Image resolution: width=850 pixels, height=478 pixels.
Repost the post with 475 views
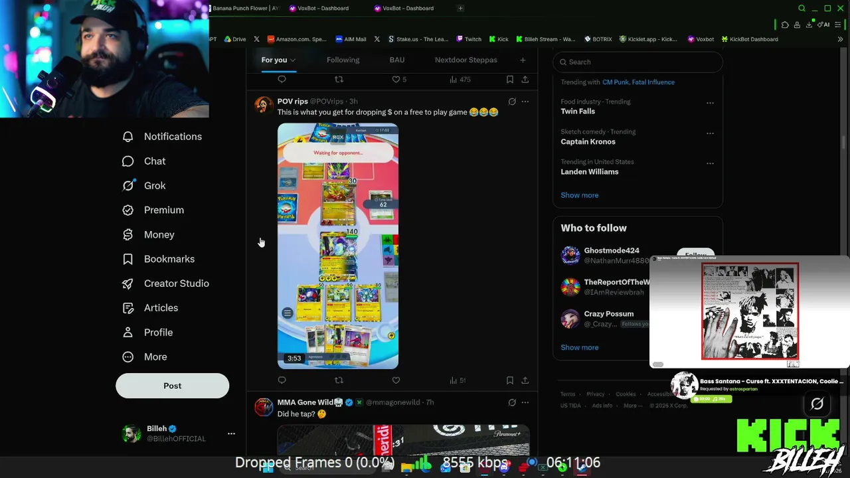pos(339,80)
